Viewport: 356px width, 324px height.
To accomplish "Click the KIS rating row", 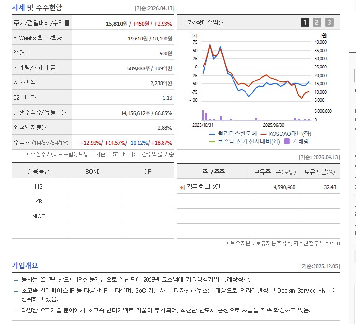I will 93,186.
